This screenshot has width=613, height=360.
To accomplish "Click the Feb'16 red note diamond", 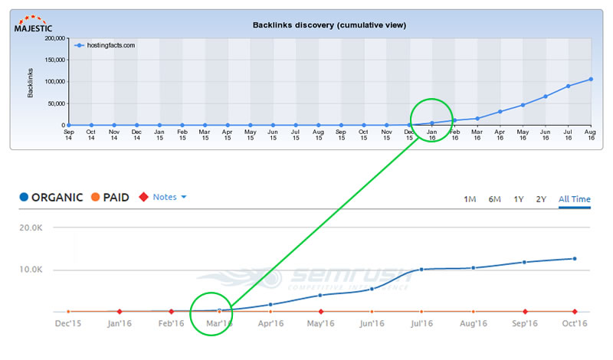I will (171, 312).
